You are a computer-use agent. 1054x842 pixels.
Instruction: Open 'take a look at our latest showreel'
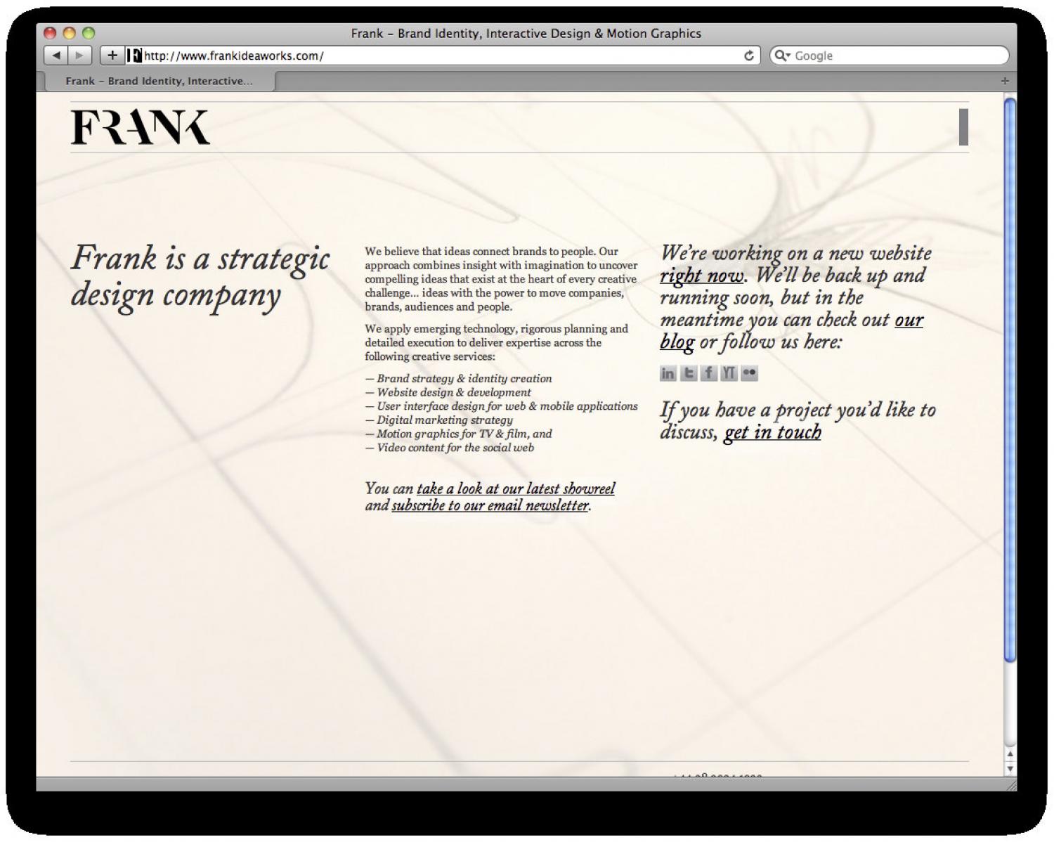pyautogui.click(x=515, y=488)
